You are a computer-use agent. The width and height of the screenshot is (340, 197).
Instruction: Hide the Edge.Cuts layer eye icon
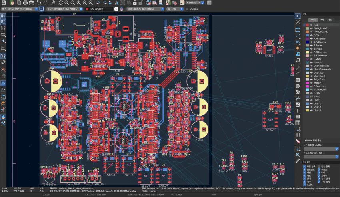311,79
